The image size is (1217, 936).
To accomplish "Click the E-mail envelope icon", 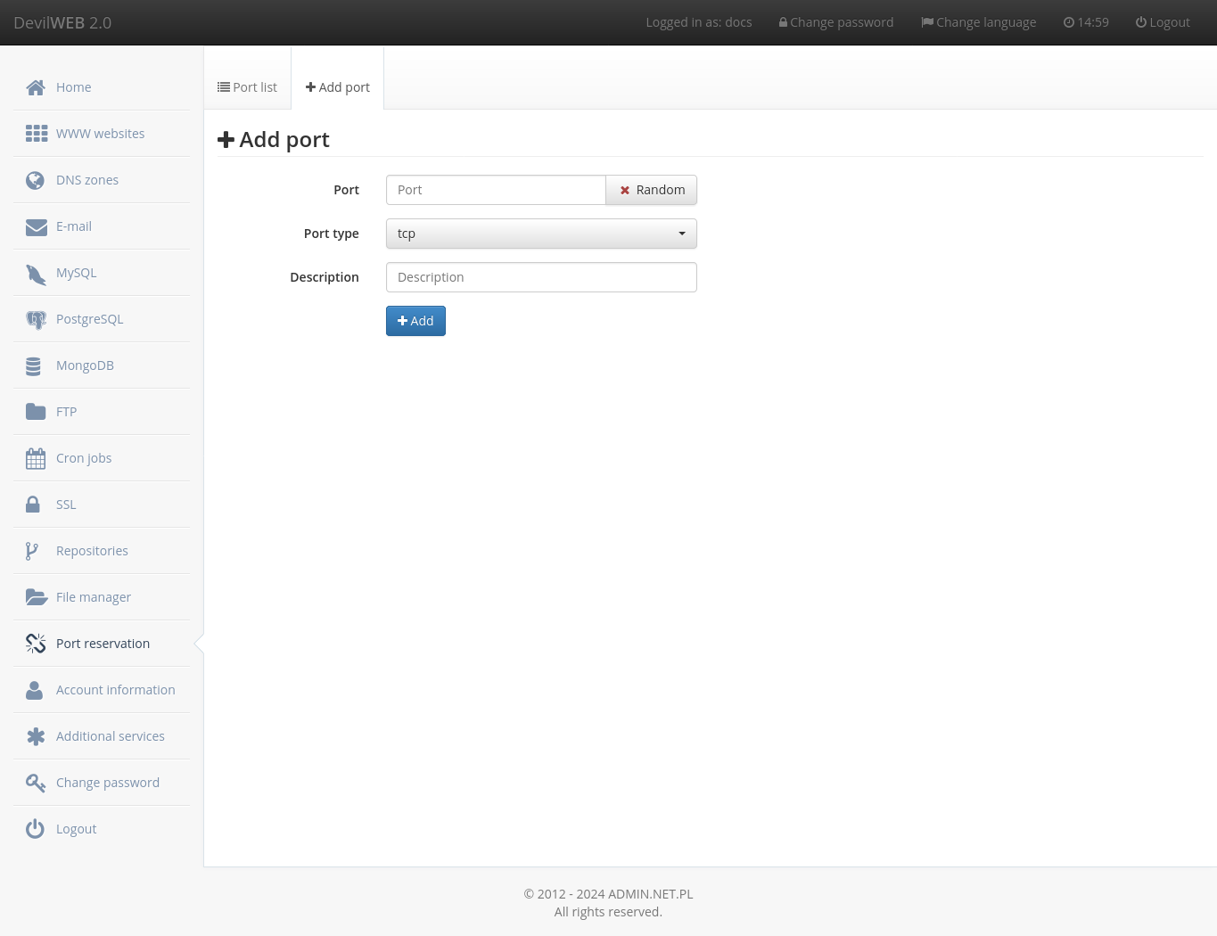I will tap(36, 227).
